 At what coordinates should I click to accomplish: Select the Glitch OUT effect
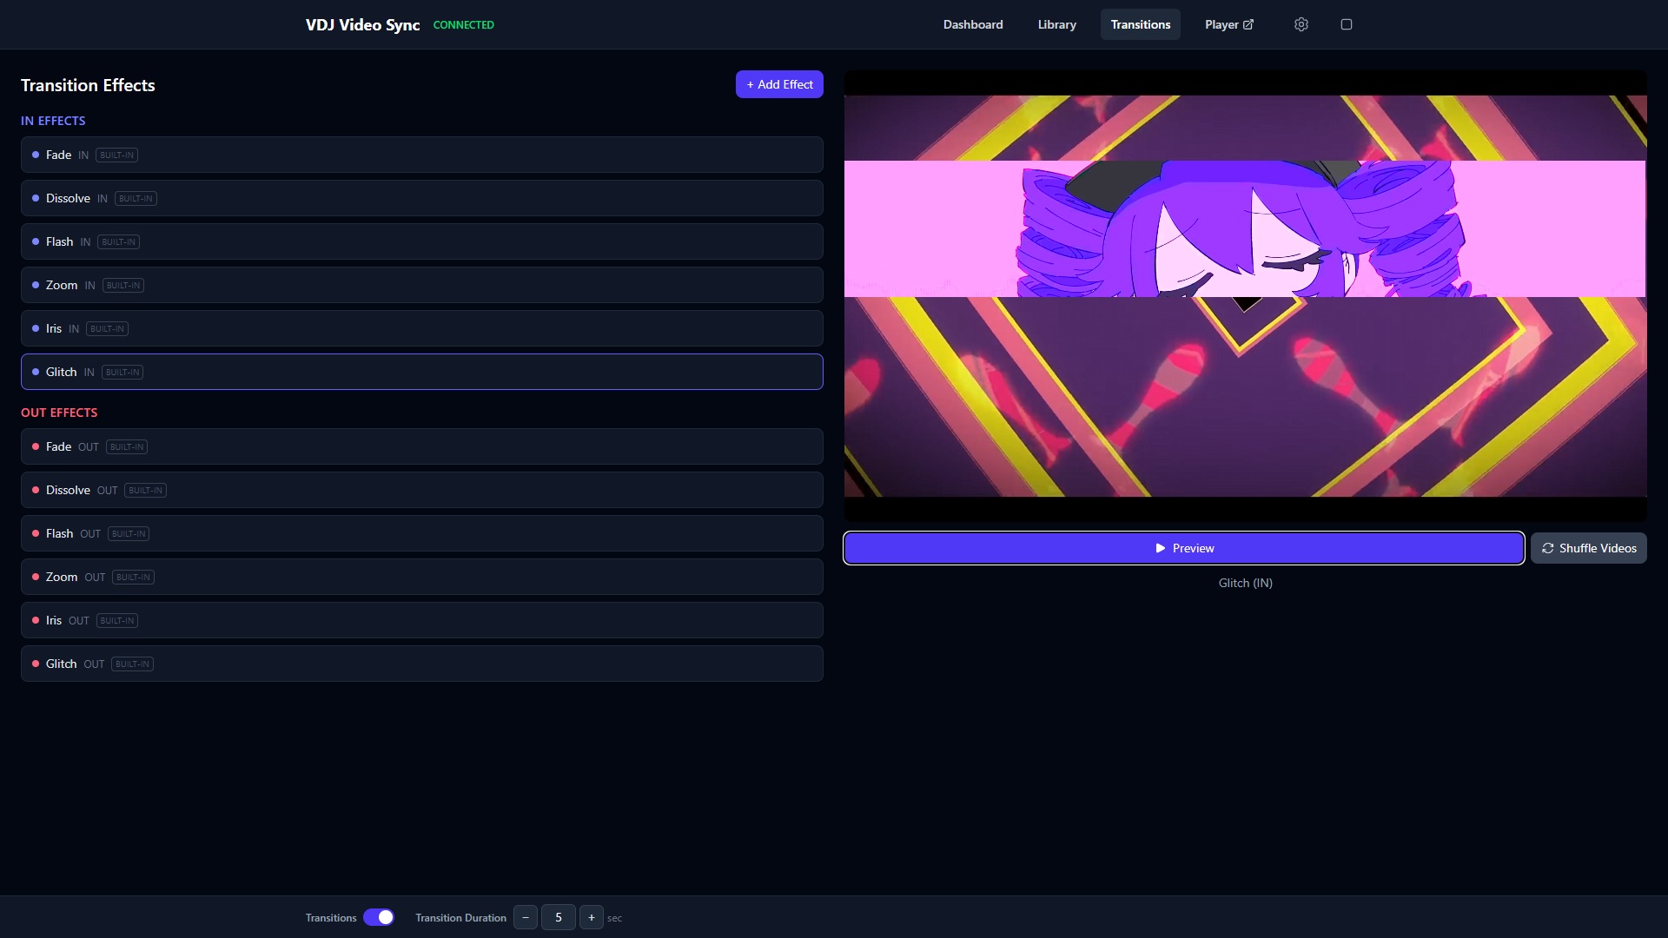point(421,663)
